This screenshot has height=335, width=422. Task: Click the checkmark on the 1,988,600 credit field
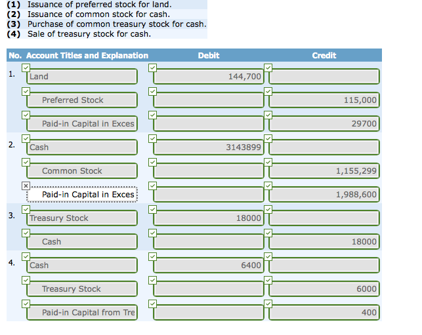tap(268, 186)
